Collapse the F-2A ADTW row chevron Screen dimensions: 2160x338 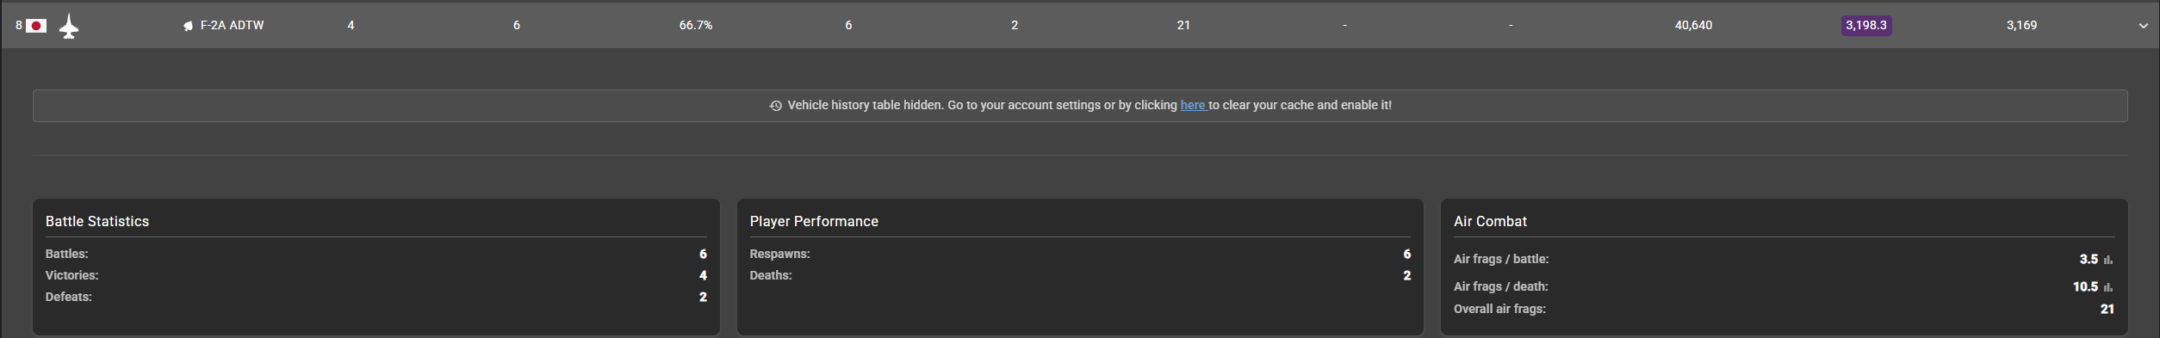coord(2143,26)
